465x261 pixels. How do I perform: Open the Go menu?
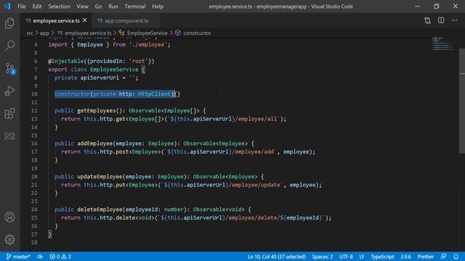click(98, 7)
